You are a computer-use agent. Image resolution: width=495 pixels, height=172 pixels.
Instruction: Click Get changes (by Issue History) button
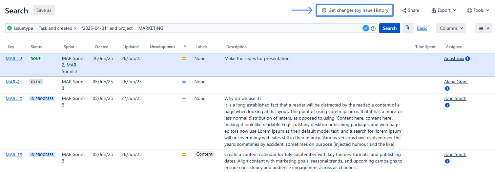click(x=354, y=10)
